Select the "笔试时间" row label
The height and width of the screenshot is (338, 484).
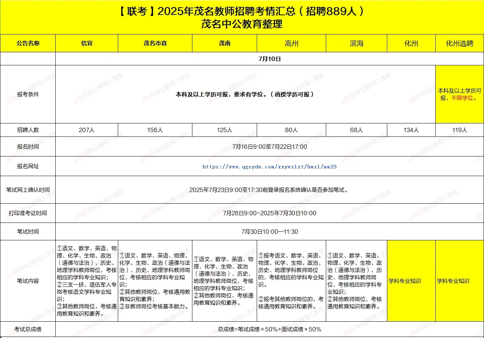28,232
